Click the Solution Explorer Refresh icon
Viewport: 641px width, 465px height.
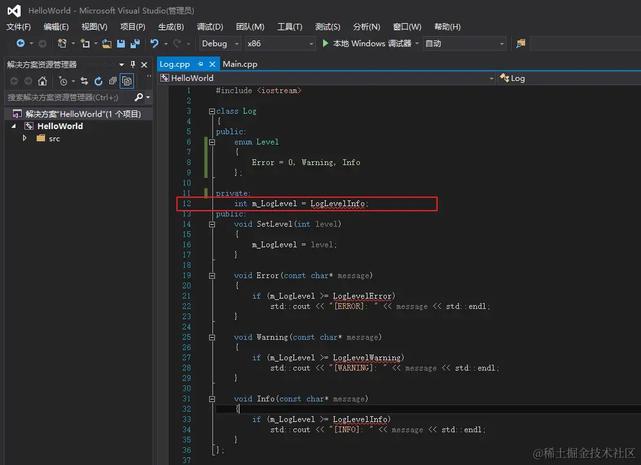tap(98, 82)
